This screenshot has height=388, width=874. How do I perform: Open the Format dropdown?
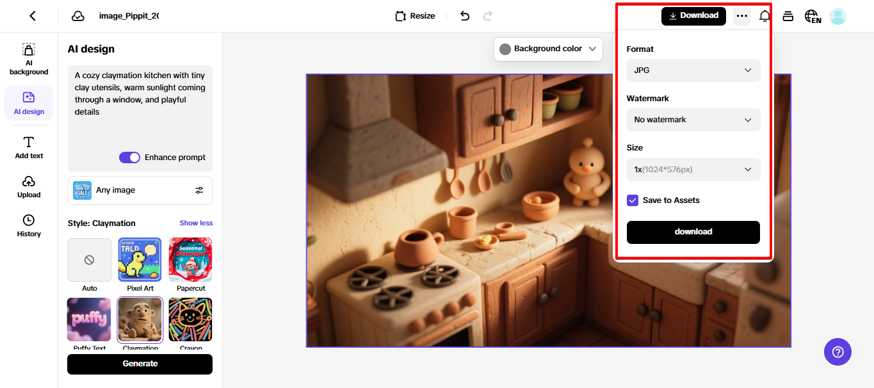coord(693,70)
